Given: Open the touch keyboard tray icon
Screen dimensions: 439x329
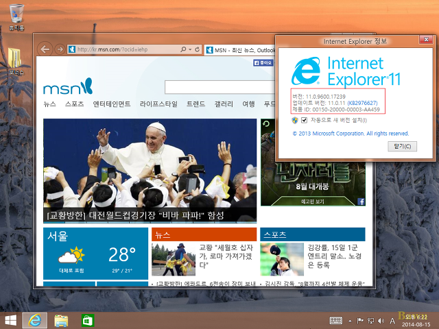Looking at the screenshot, I should point(336,321).
